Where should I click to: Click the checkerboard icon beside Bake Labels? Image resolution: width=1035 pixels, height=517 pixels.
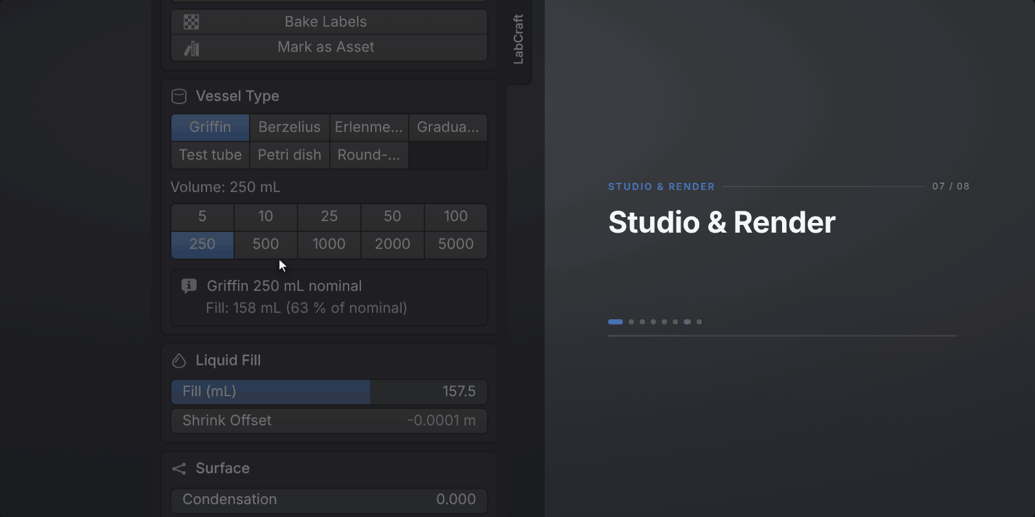click(x=191, y=22)
